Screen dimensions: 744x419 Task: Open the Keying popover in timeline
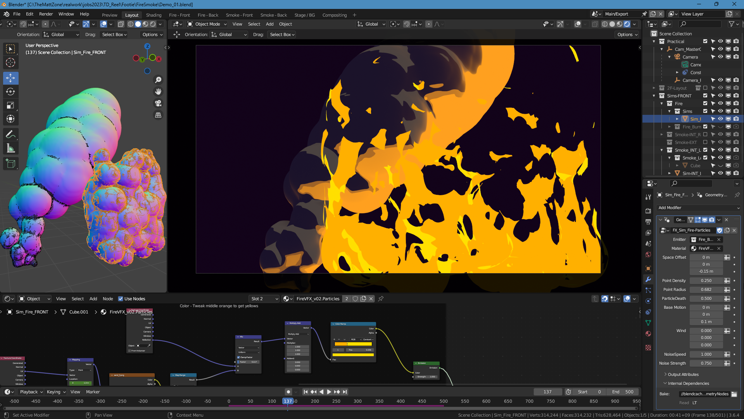55,392
